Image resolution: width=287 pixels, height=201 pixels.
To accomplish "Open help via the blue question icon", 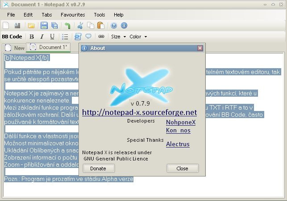I will pos(114,25).
